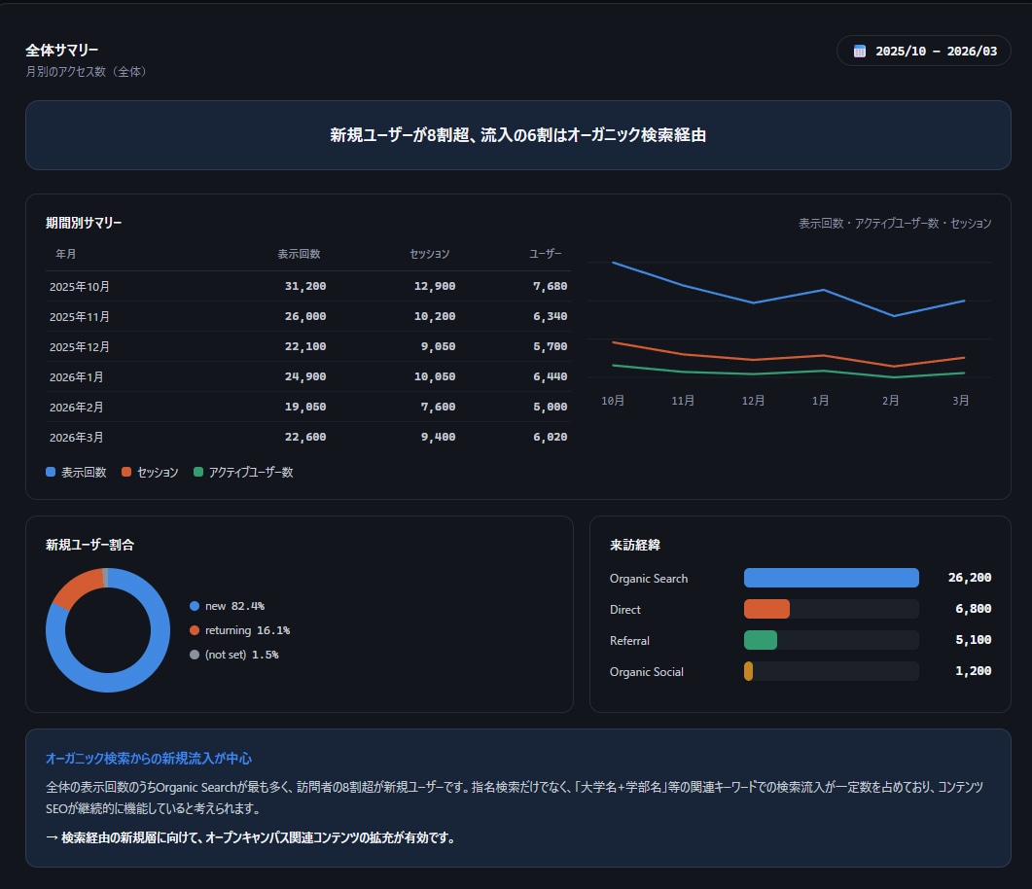Click the 6,340 users value
This screenshot has width=1032, height=889.
(551, 316)
